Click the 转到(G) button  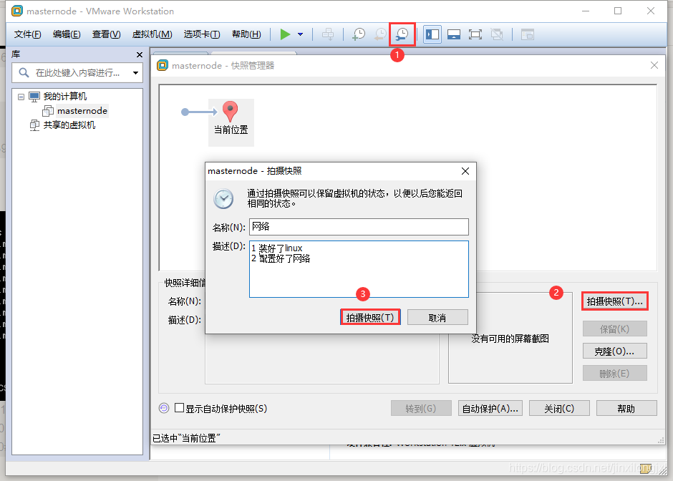click(421, 409)
